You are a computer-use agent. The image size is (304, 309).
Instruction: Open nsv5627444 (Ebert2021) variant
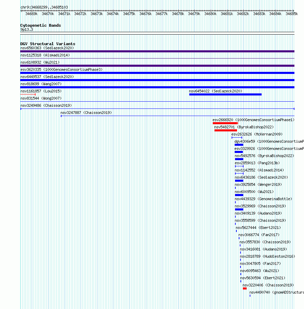258,228
